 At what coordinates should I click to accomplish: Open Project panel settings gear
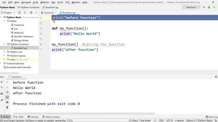pos(31,13)
